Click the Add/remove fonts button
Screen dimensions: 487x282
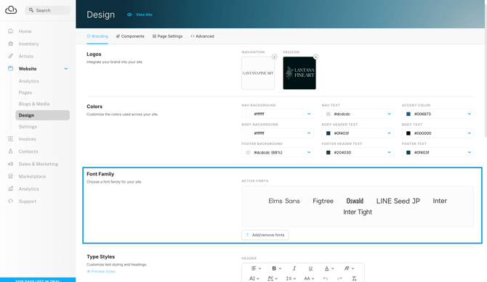265,235
